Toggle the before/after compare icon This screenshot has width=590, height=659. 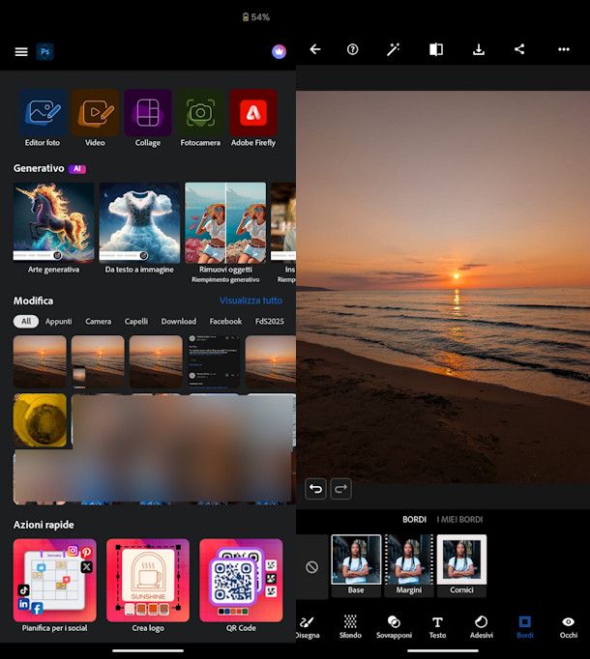coord(436,49)
